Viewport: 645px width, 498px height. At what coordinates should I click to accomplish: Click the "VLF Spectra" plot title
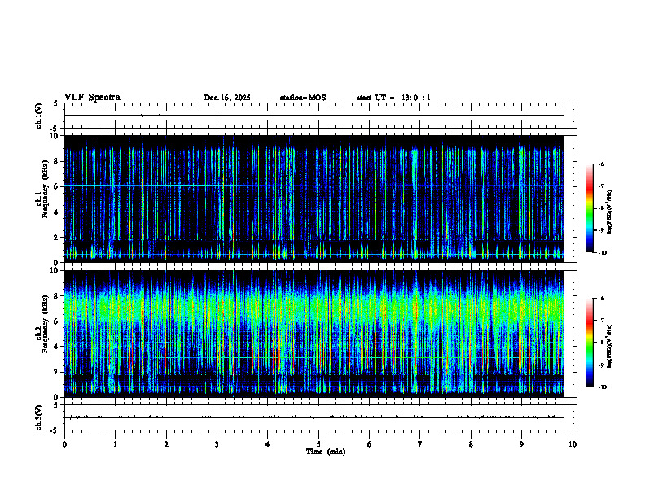pyautogui.click(x=93, y=98)
